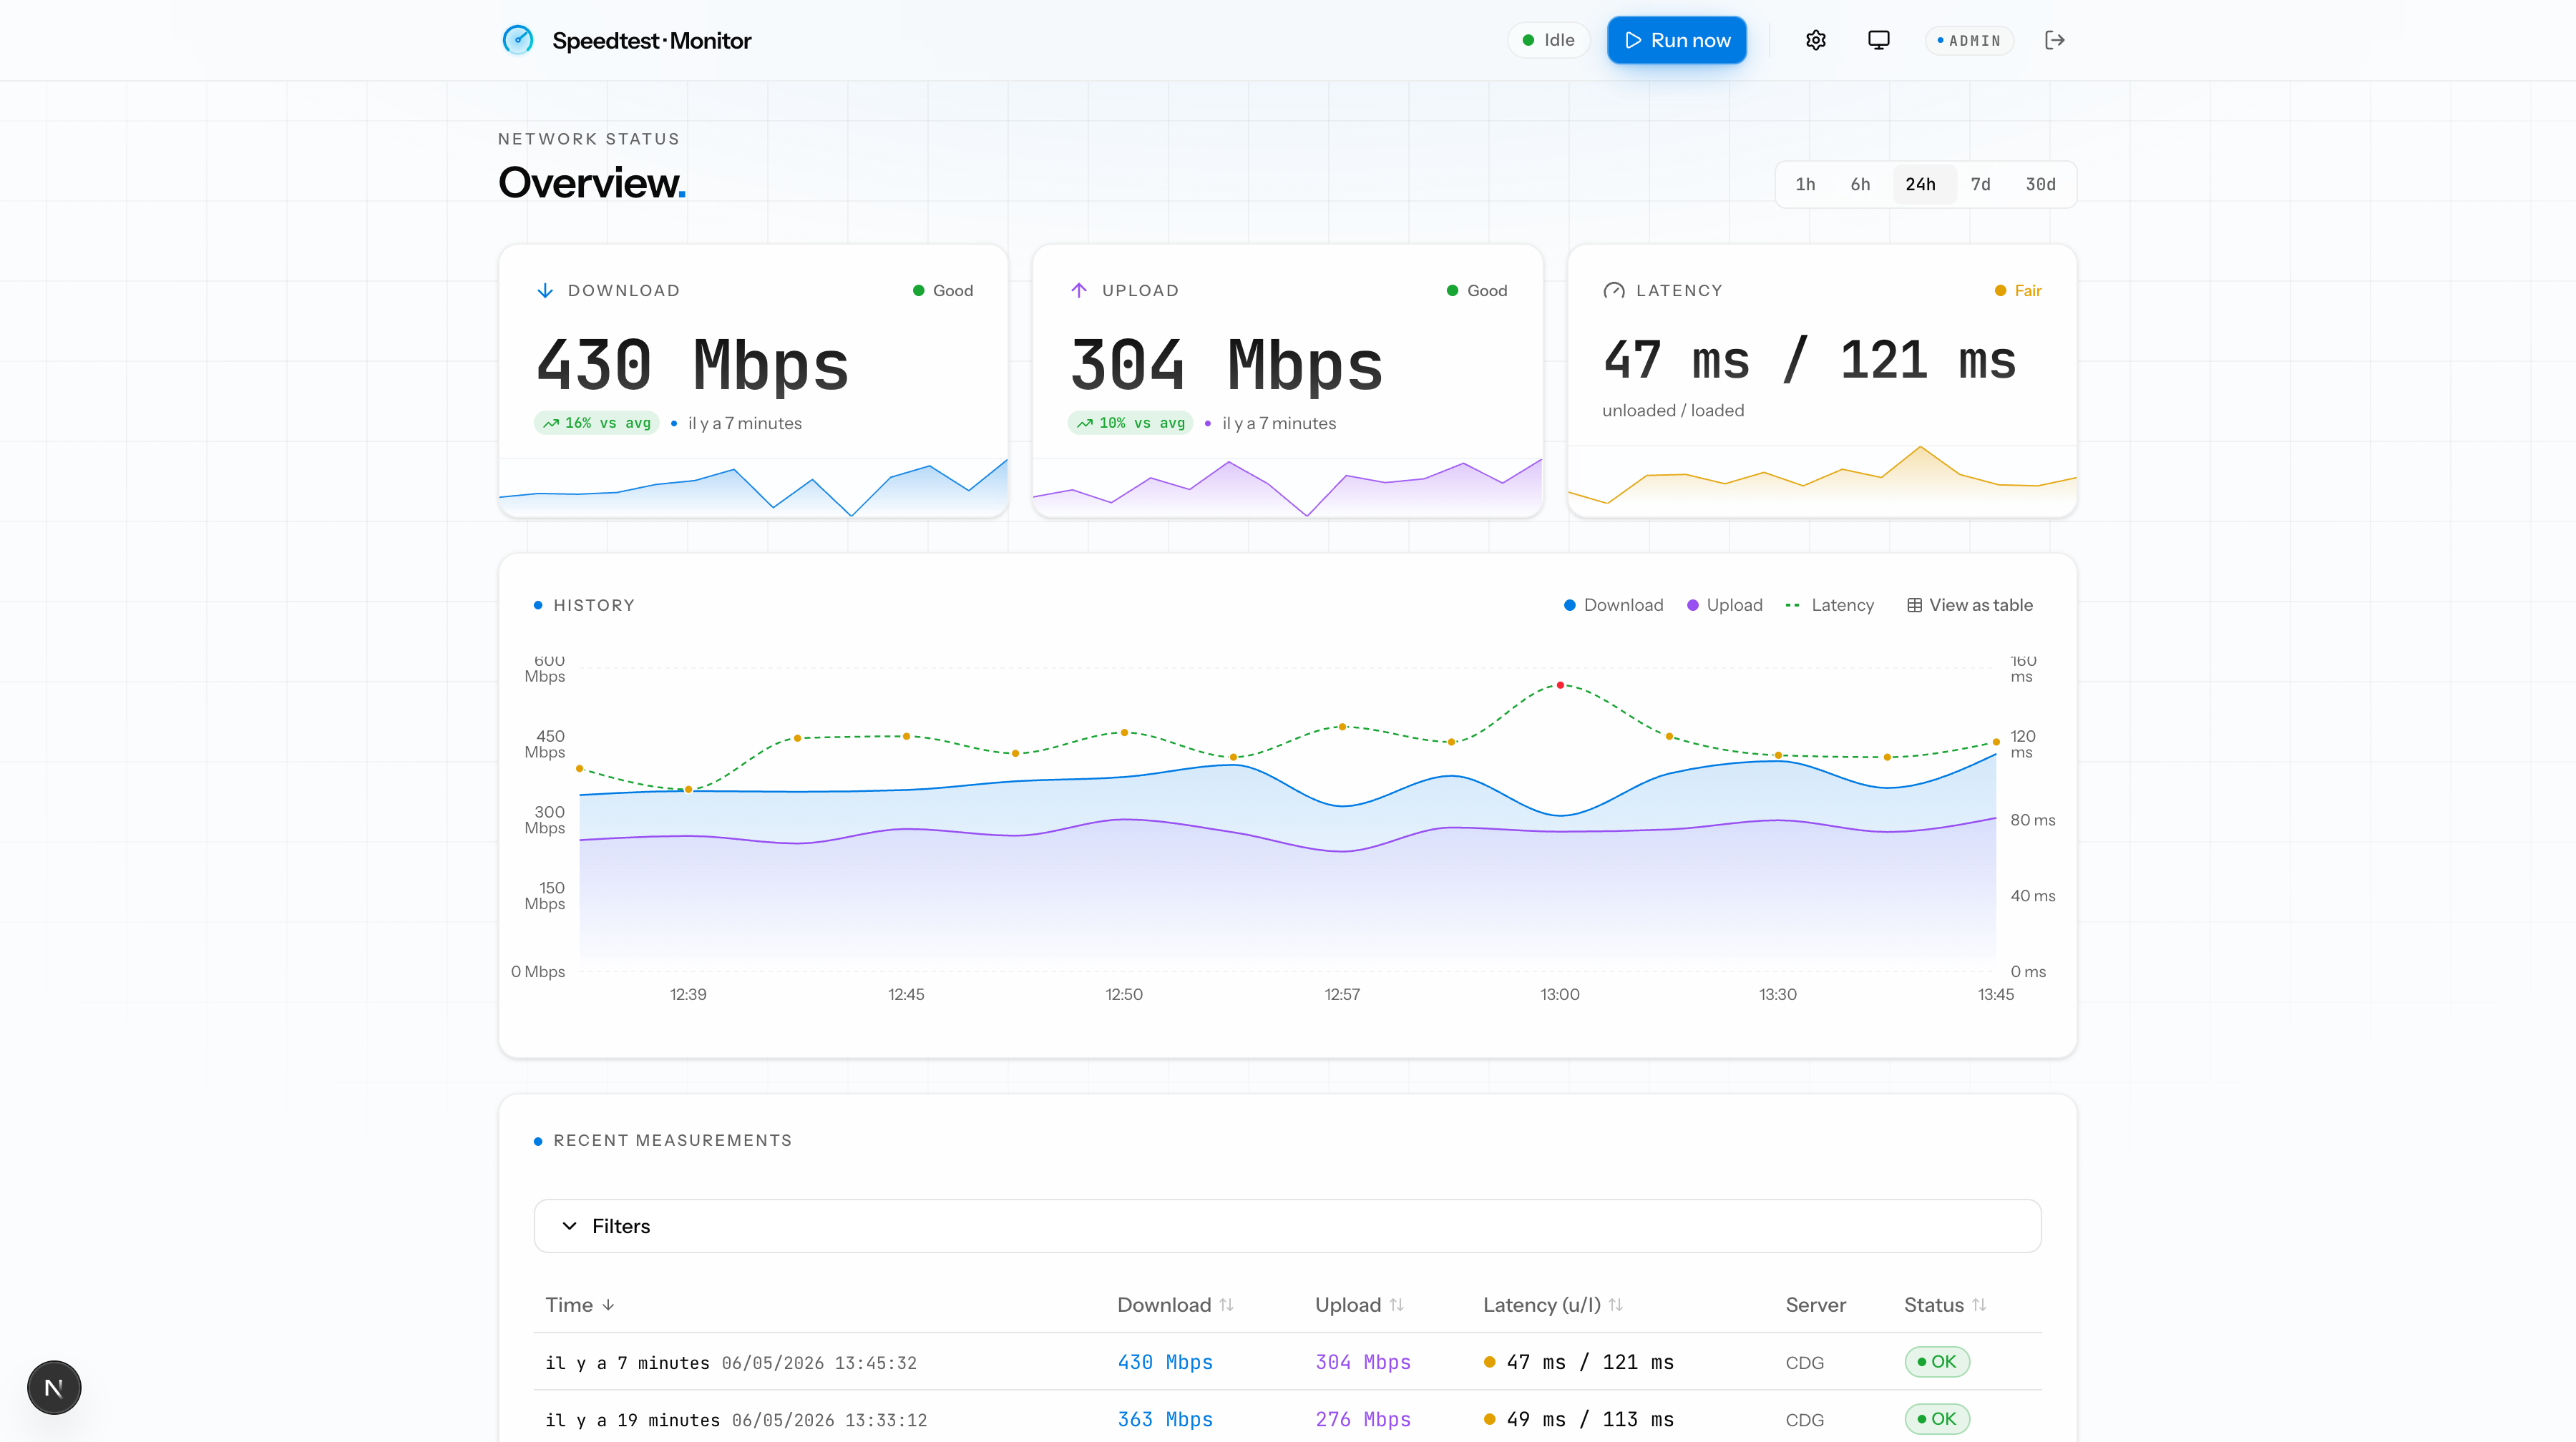Viewport: 2576px width, 1442px height.
Task: Click the descending arrow next to Time column
Action: pyautogui.click(x=608, y=1305)
